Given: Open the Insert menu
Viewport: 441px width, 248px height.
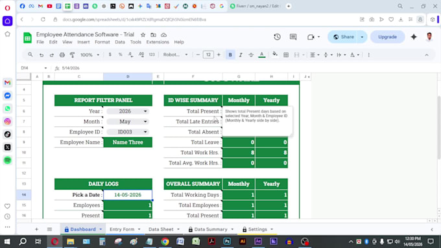Looking at the screenshot, I should point(84,42).
